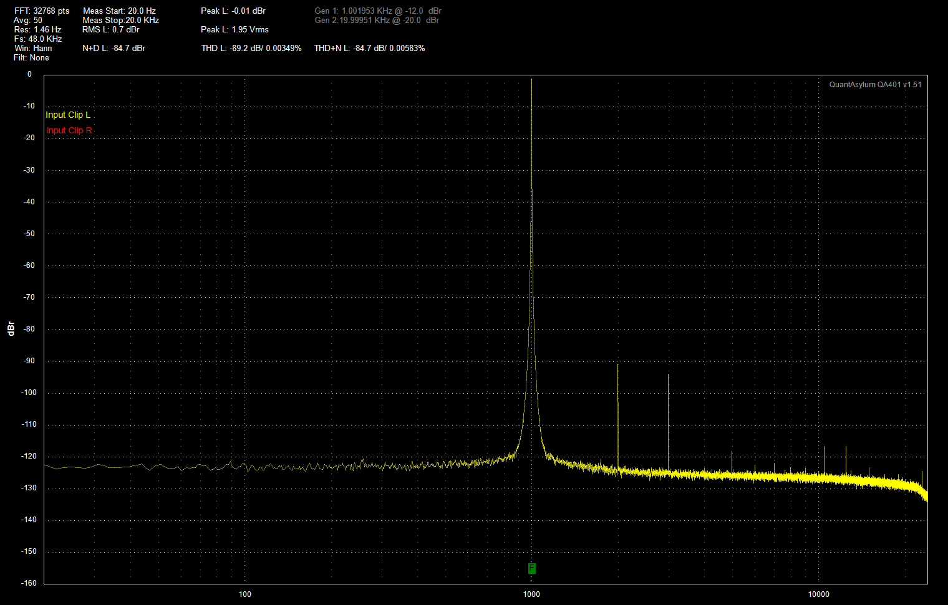Click the 'Res: 1.46 Hz' value
Image resolution: width=948 pixels, height=605 pixels.
coord(37,30)
